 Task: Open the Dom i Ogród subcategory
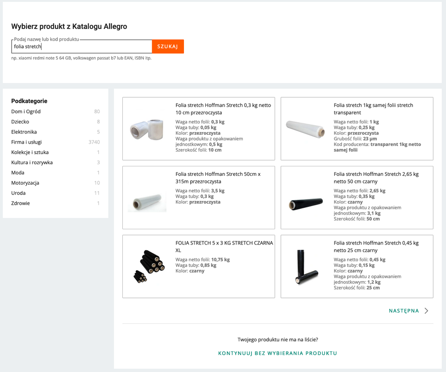click(26, 112)
